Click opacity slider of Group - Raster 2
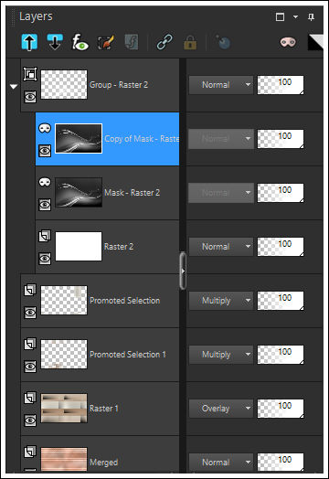The width and height of the screenshot is (329, 479). 281,85
